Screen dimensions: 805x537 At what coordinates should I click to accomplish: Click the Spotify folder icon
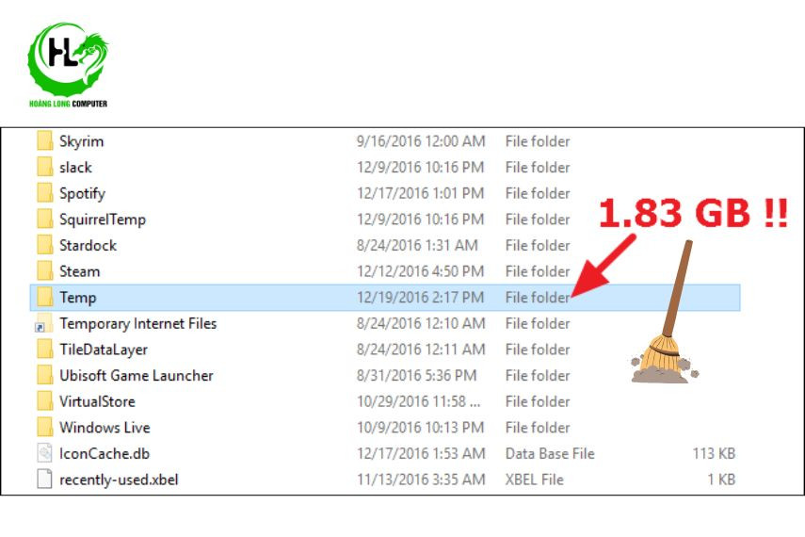[44, 193]
